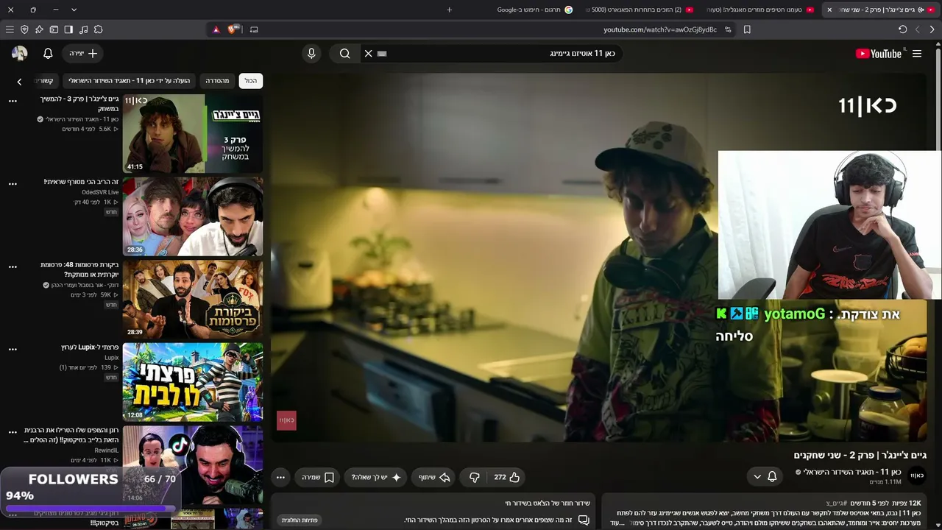This screenshot has width=942, height=530.
Task: Open more actions menu beside 'שמירה'
Action: pos(280,477)
